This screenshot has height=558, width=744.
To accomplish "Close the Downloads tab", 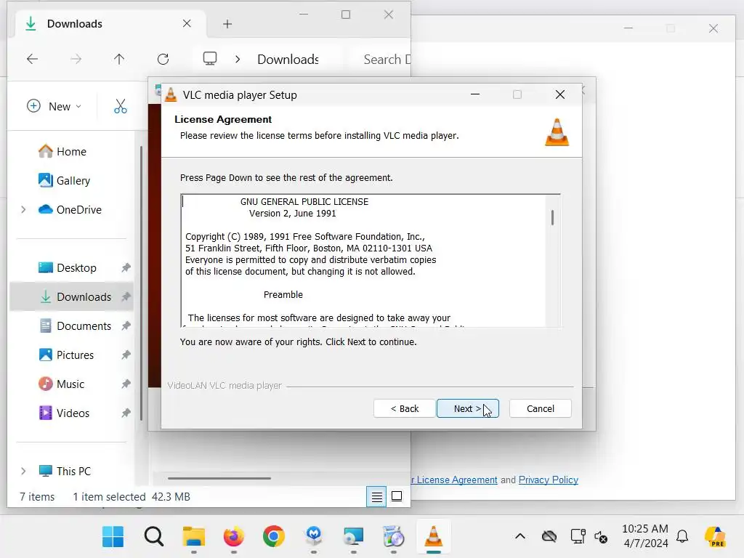I will tap(187, 24).
